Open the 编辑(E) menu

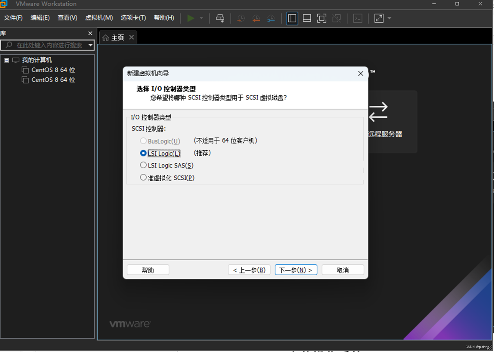point(40,18)
